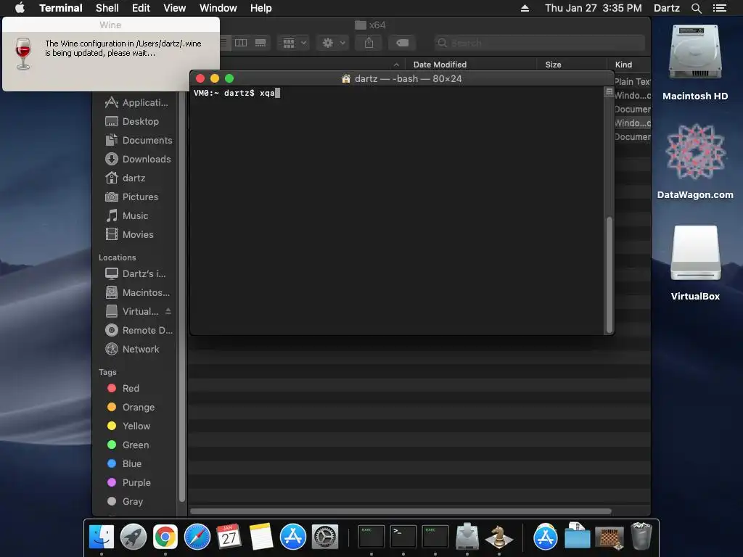The image size is (743, 557).
Task: Open the Terminal application menu
Action: (61, 8)
